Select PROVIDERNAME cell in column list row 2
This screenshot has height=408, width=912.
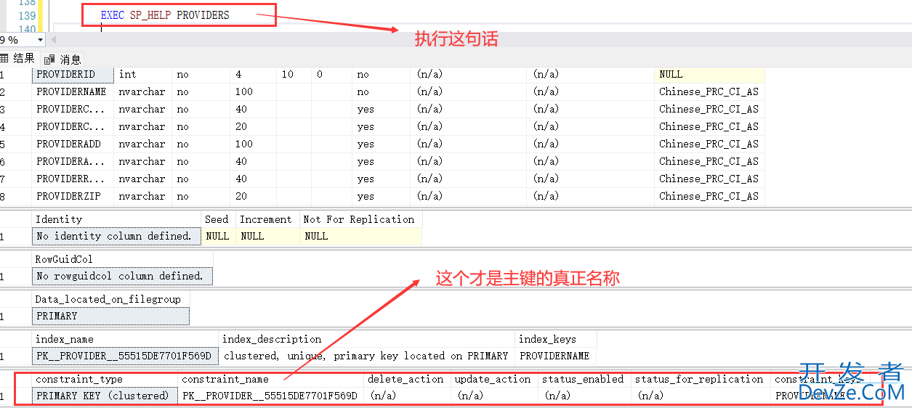click(73, 91)
